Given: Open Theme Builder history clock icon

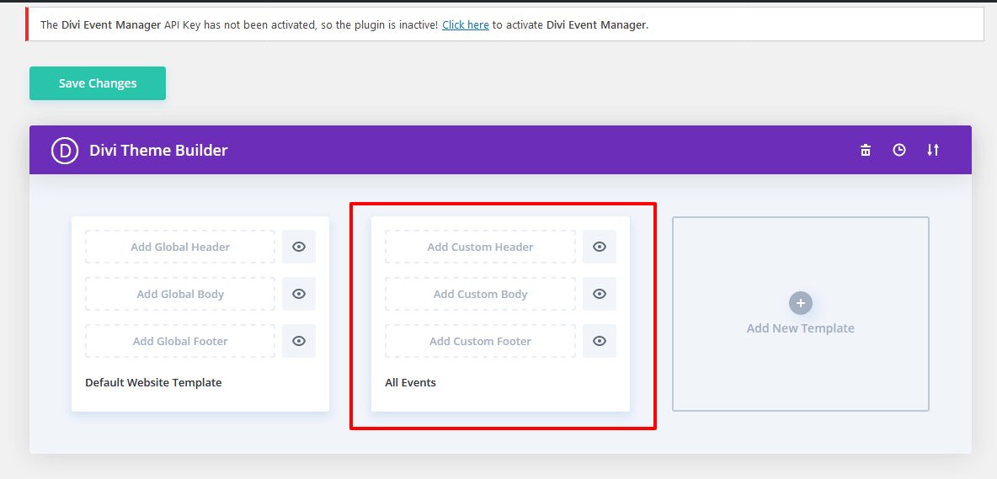Looking at the screenshot, I should tap(899, 151).
